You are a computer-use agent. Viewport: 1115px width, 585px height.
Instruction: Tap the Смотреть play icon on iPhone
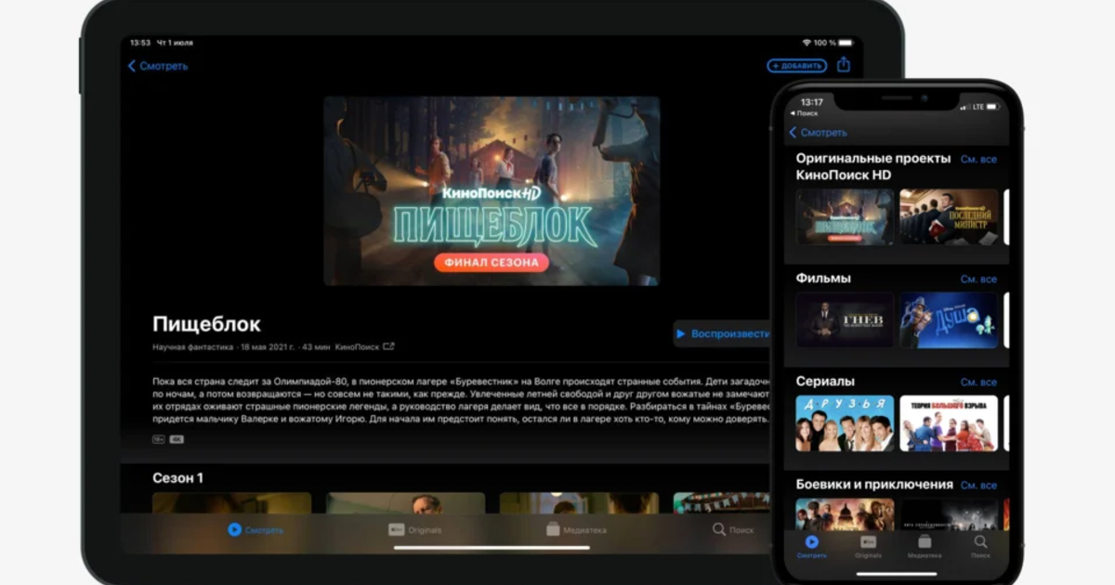coord(811,541)
